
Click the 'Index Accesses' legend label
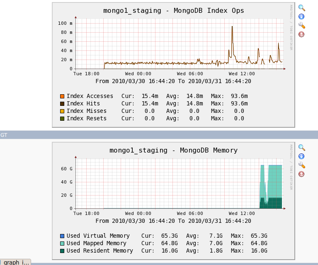90,96
